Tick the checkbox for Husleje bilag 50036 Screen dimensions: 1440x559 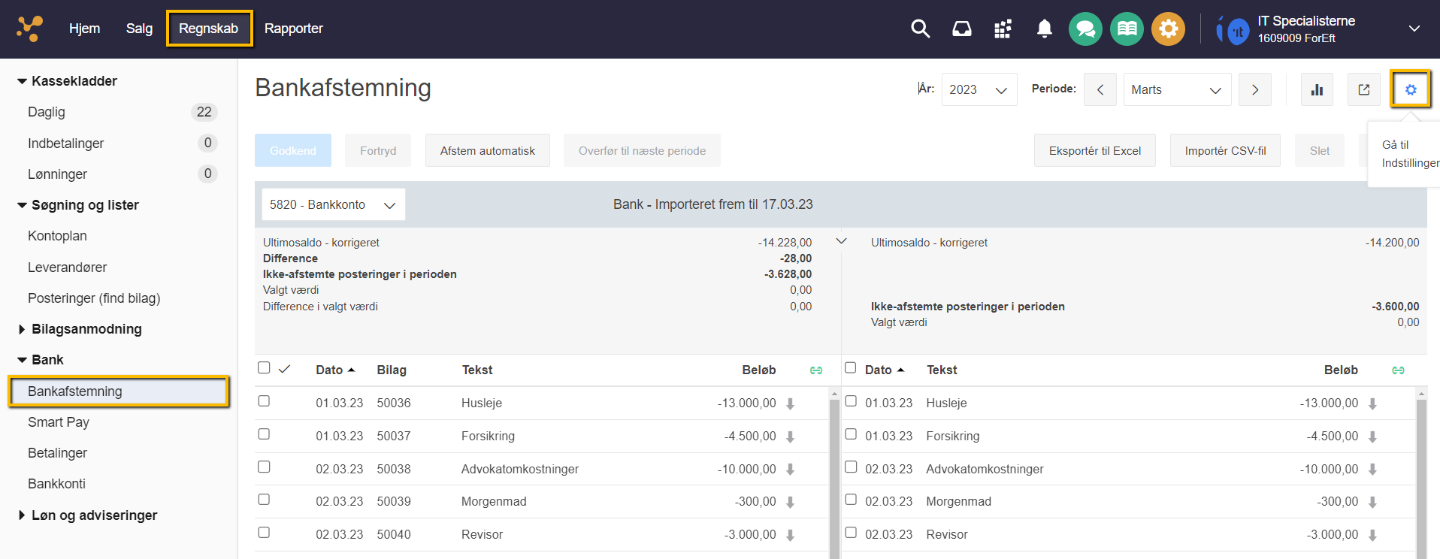tap(264, 401)
